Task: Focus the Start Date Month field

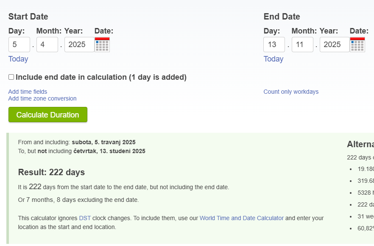Action: (47, 45)
